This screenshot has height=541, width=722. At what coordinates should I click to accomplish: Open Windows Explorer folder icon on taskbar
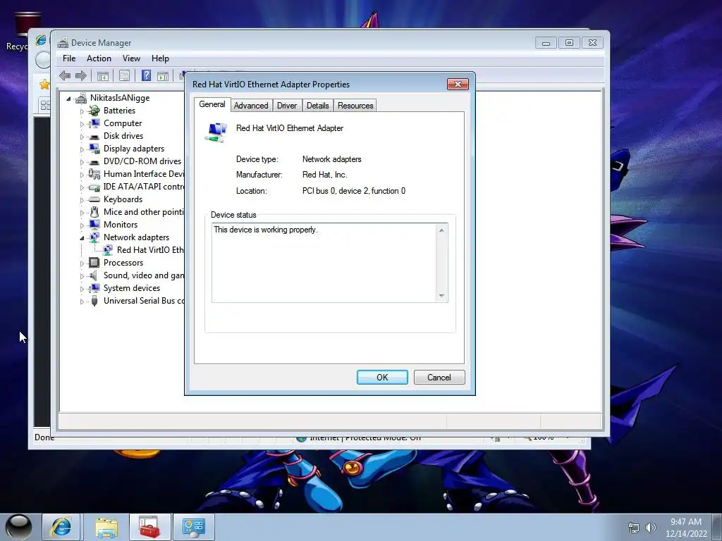pos(106,527)
